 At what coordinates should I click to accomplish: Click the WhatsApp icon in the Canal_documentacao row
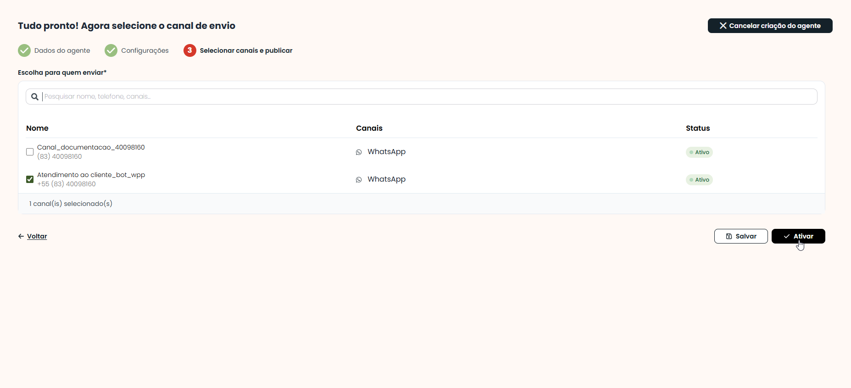pos(359,152)
